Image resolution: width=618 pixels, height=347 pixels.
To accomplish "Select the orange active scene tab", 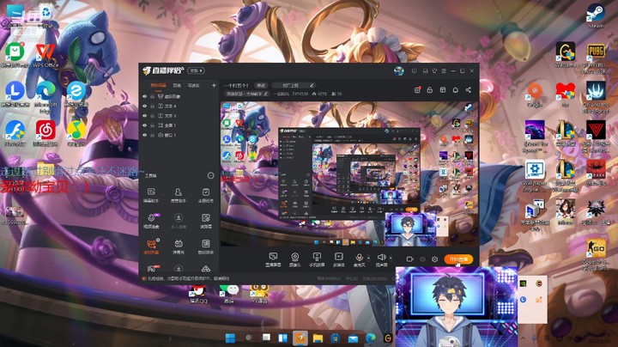I will coord(158,86).
